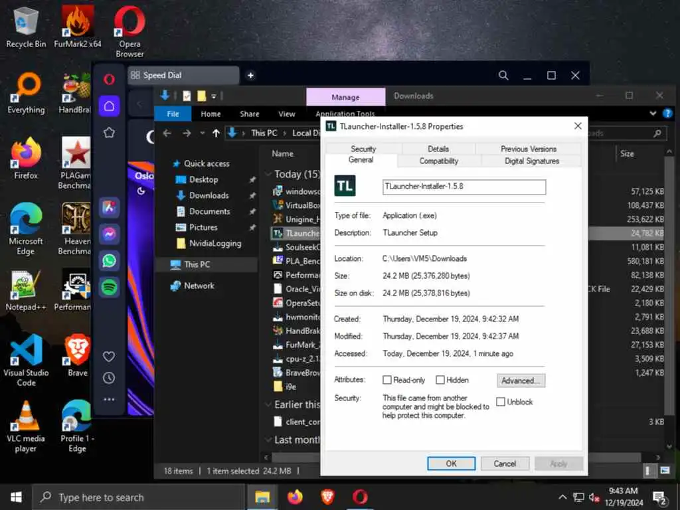Click Opera search icon in title bar
The image size is (680, 510).
pos(503,76)
